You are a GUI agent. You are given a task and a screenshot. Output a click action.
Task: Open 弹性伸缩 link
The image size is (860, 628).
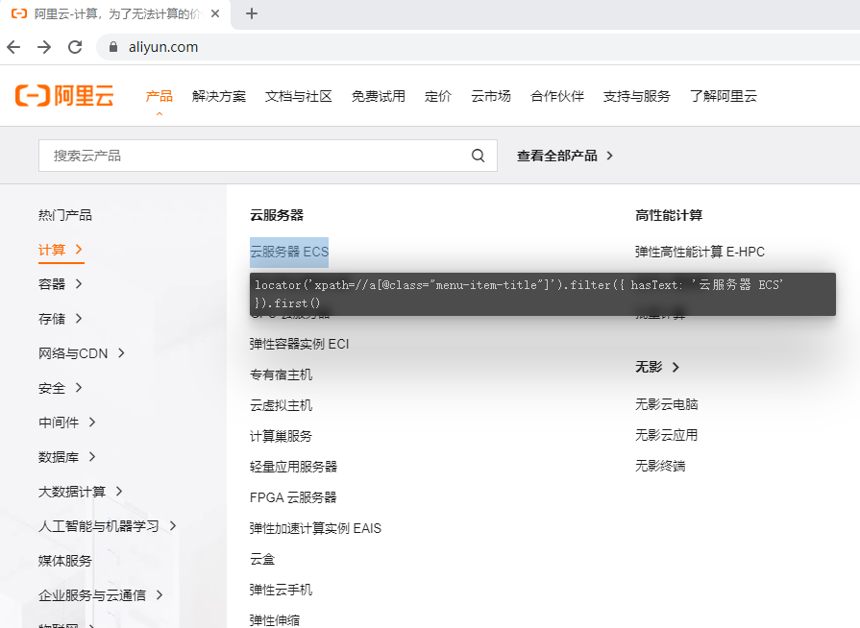[275, 620]
